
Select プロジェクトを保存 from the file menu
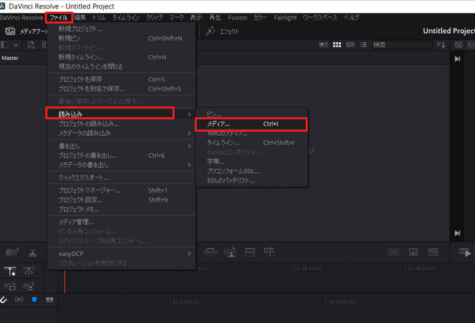point(121,79)
